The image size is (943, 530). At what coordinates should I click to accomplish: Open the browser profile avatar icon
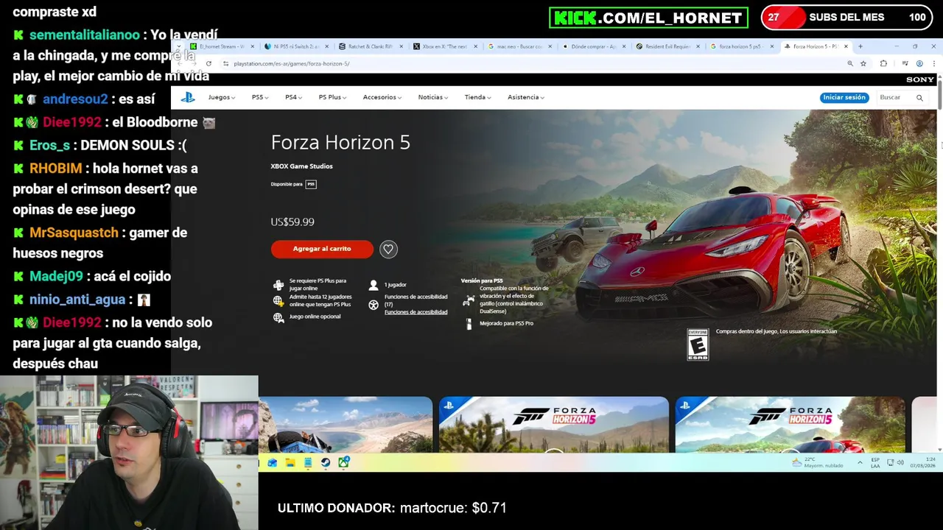point(919,63)
